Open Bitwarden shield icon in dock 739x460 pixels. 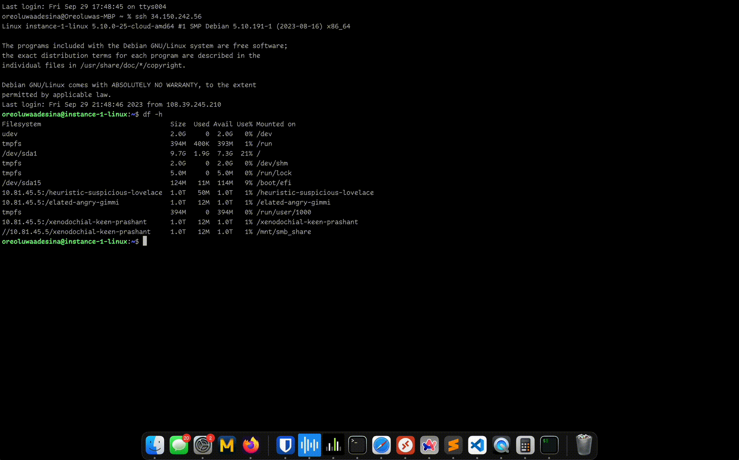(285, 446)
